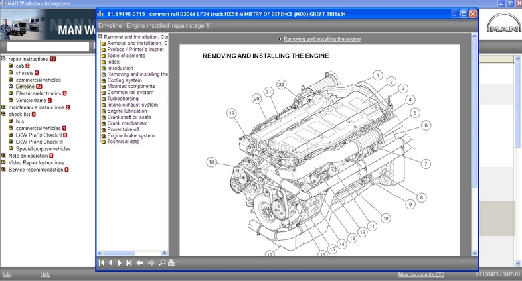Open Table of contents chapter
This screenshot has height=281, width=522.
point(126,56)
